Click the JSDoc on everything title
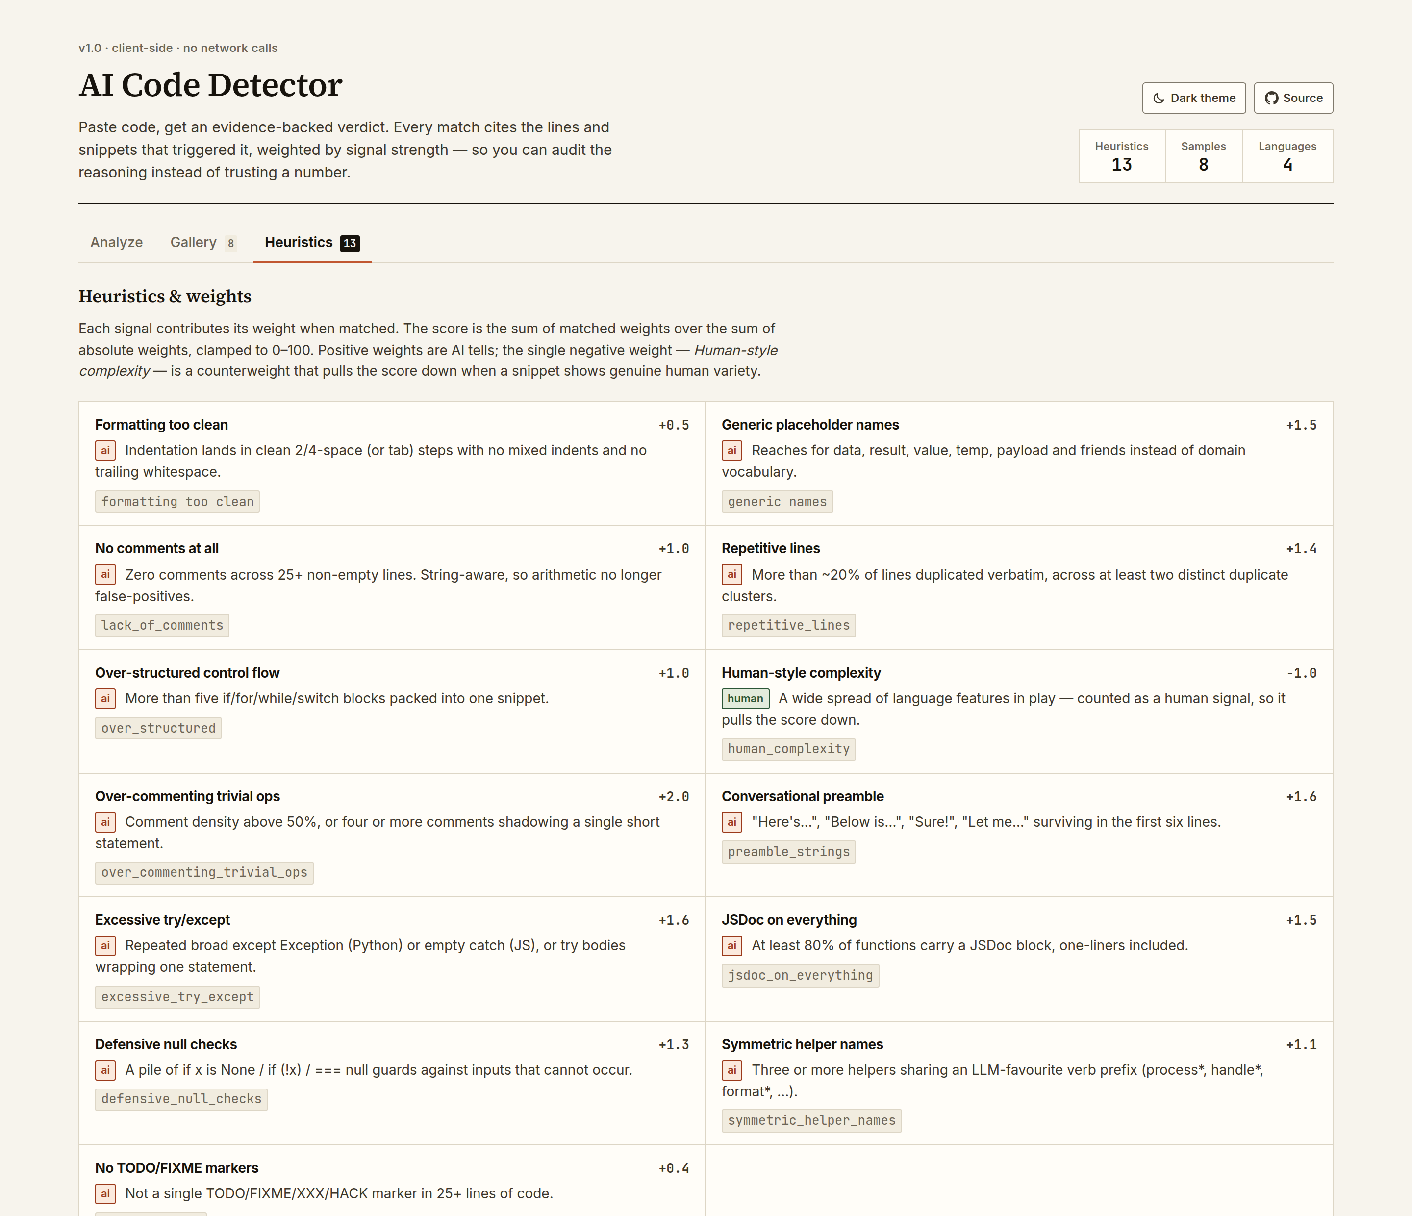Screen dimensions: 1412x1216 point(789,920)
